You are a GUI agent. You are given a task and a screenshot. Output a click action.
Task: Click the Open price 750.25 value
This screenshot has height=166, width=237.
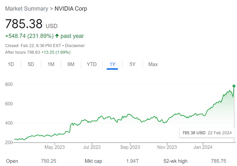pos(49,161)
